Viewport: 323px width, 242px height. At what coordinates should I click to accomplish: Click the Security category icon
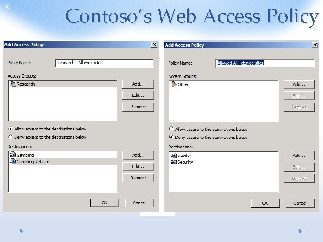pyautogui.click(x=174, y=162)
